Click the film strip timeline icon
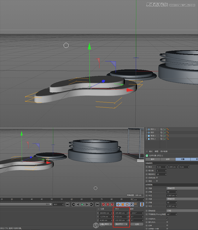 (x=142, y=204)
